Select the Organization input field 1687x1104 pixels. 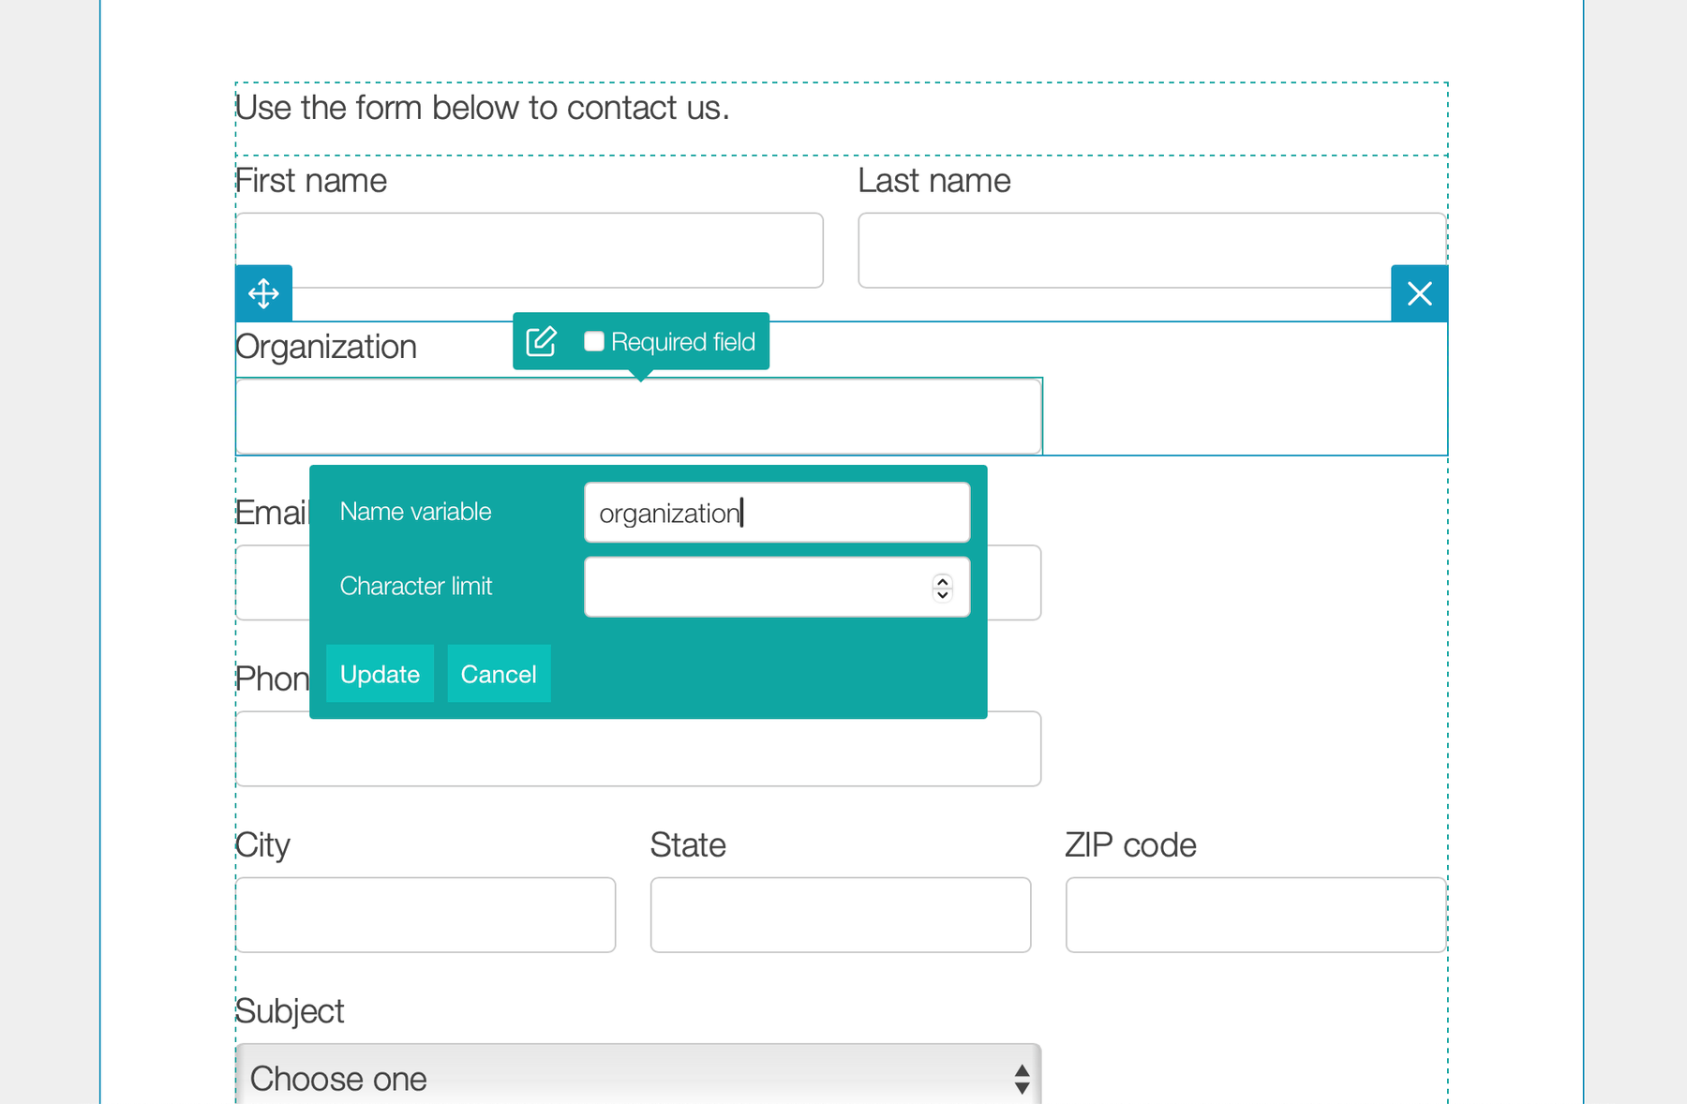point(637,415)
